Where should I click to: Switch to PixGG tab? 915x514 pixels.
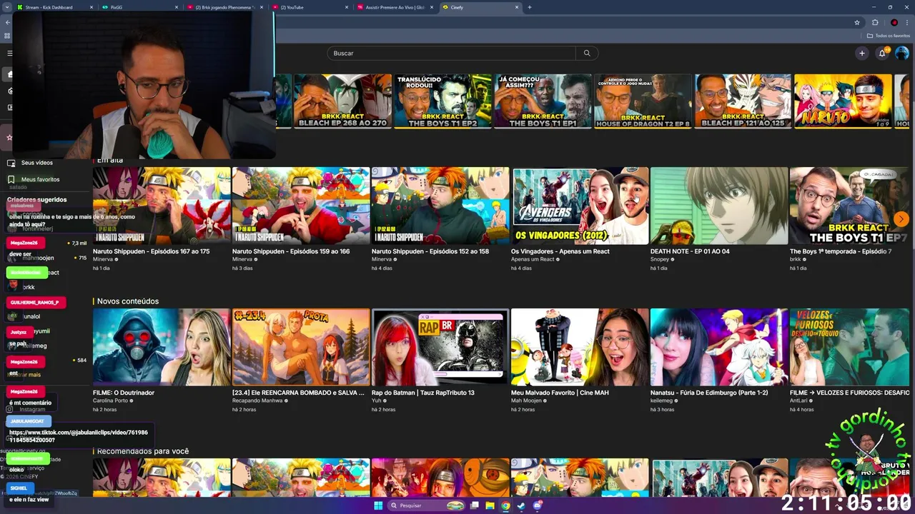point(139,7)
